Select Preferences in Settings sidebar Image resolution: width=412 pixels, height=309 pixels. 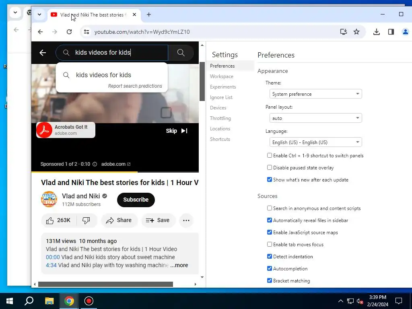[222, 66]
